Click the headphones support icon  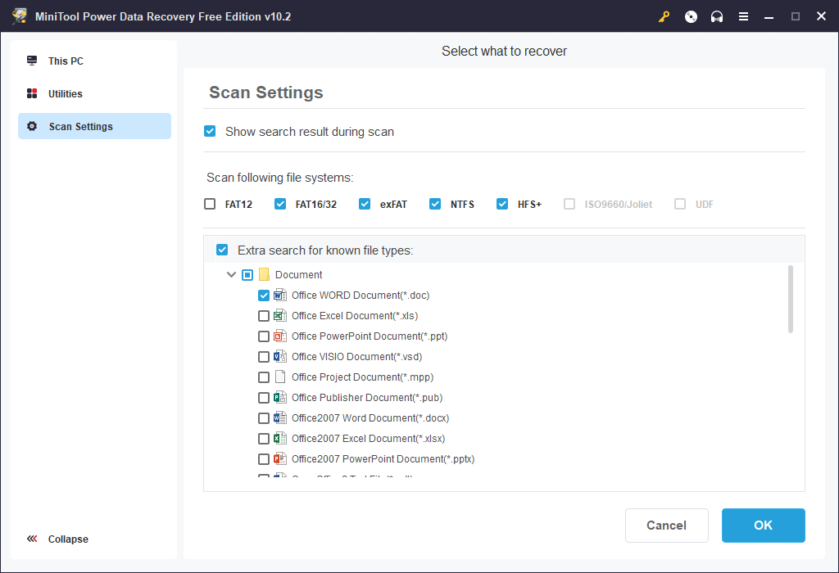[x=717, y=16]
